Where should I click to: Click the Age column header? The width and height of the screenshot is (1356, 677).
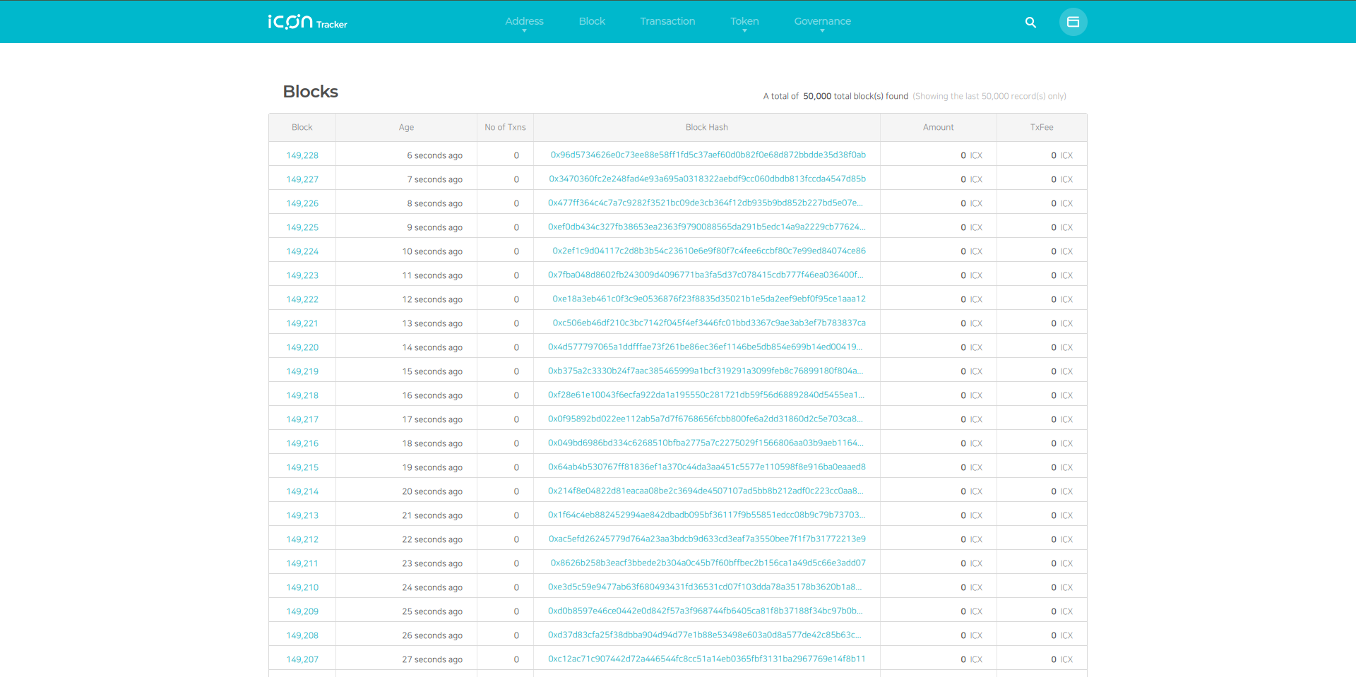(x=406, y=127)
